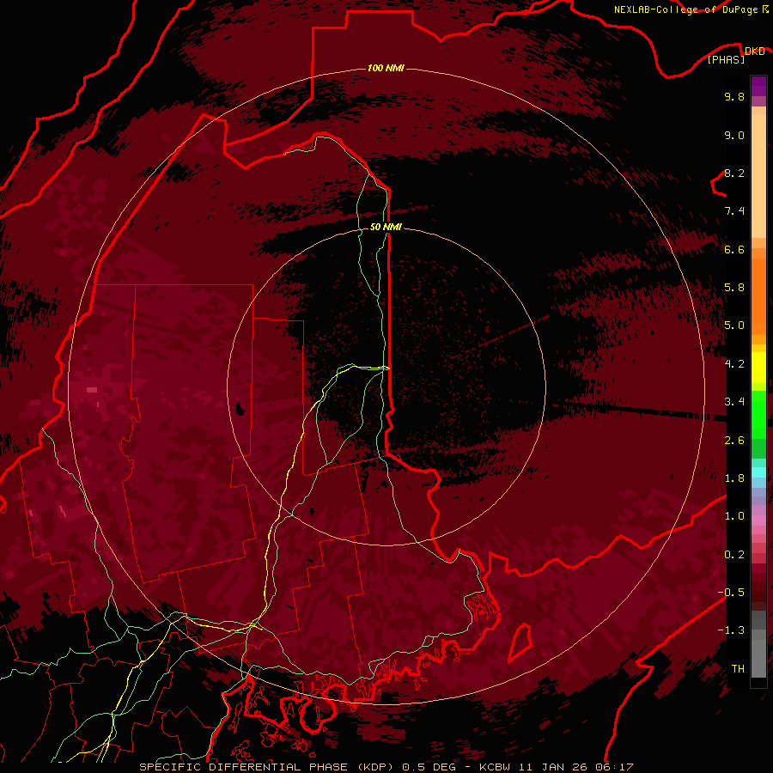Click the 11 JAN 26 06:17 timestamp
773x773 pixels.
pos(575,767)
